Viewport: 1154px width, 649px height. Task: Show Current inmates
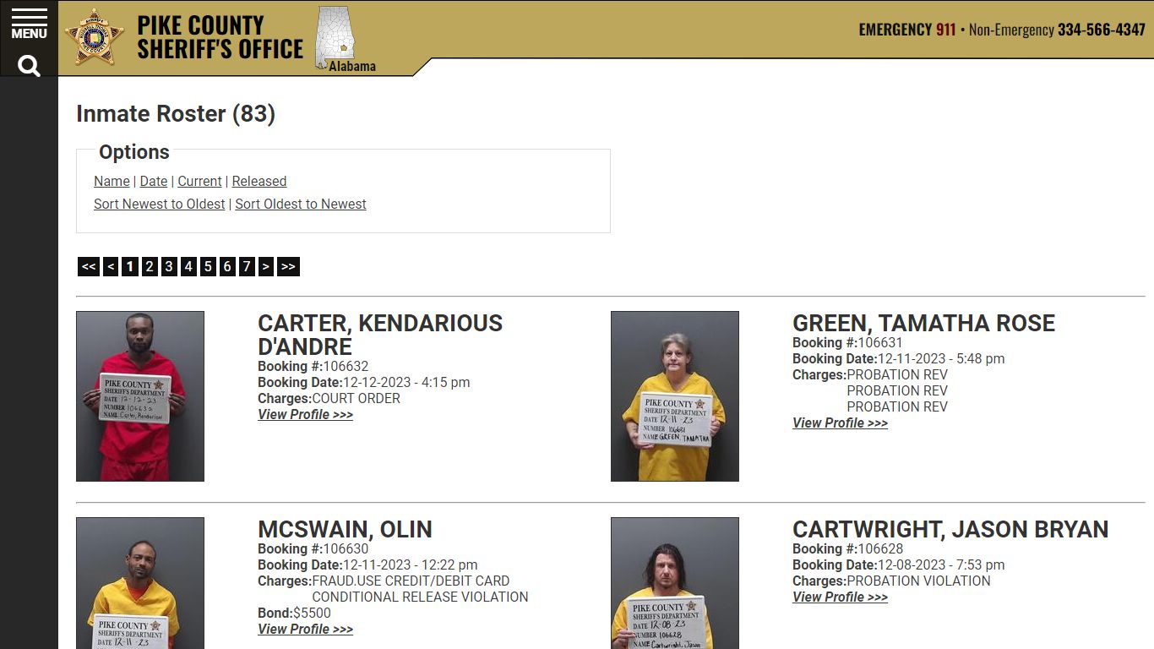pos(199,181)
